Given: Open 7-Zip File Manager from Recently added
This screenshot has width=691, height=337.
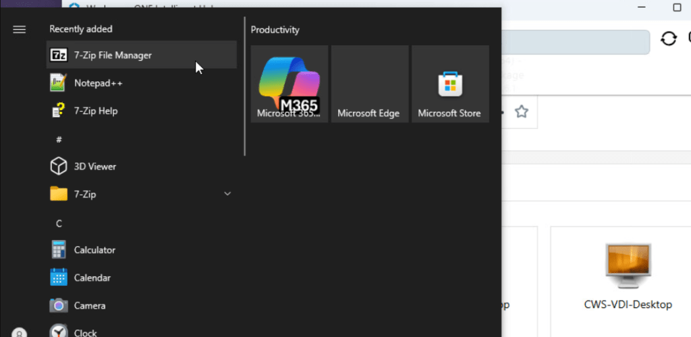Looking at the screenshot, I should [x=112, y=55].
